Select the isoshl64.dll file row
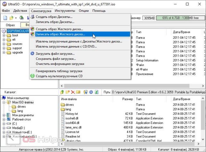This screenshot has width=206, height=152. tap(130, 123)
